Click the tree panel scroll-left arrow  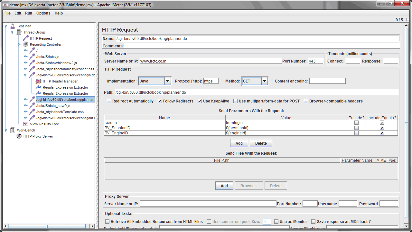coord(6,226)
